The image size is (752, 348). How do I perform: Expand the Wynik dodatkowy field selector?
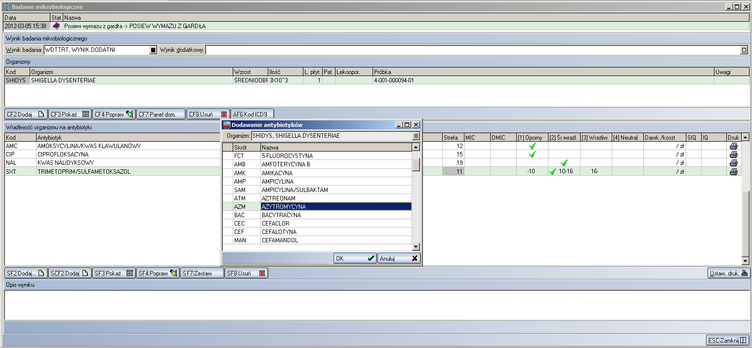[x=744, y=50]
